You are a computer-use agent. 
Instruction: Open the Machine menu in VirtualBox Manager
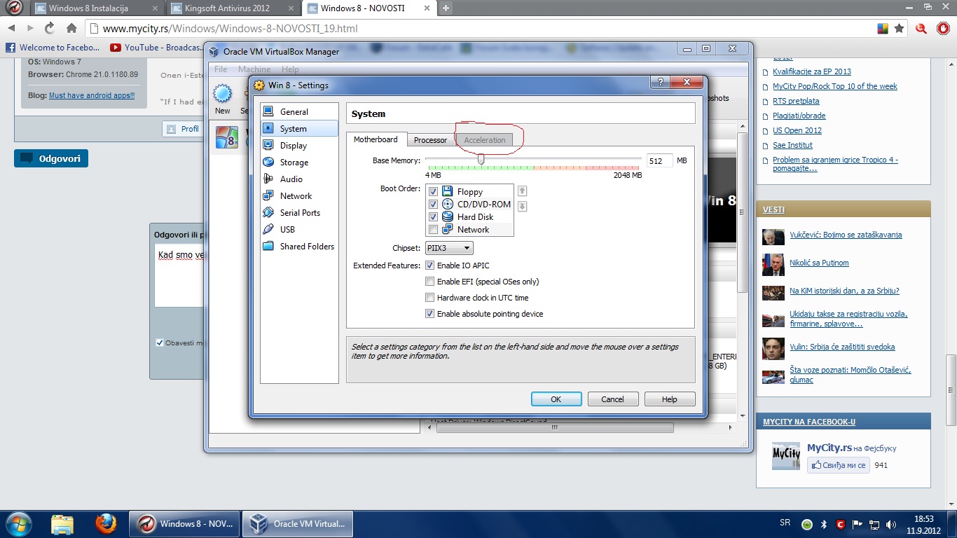254,69
